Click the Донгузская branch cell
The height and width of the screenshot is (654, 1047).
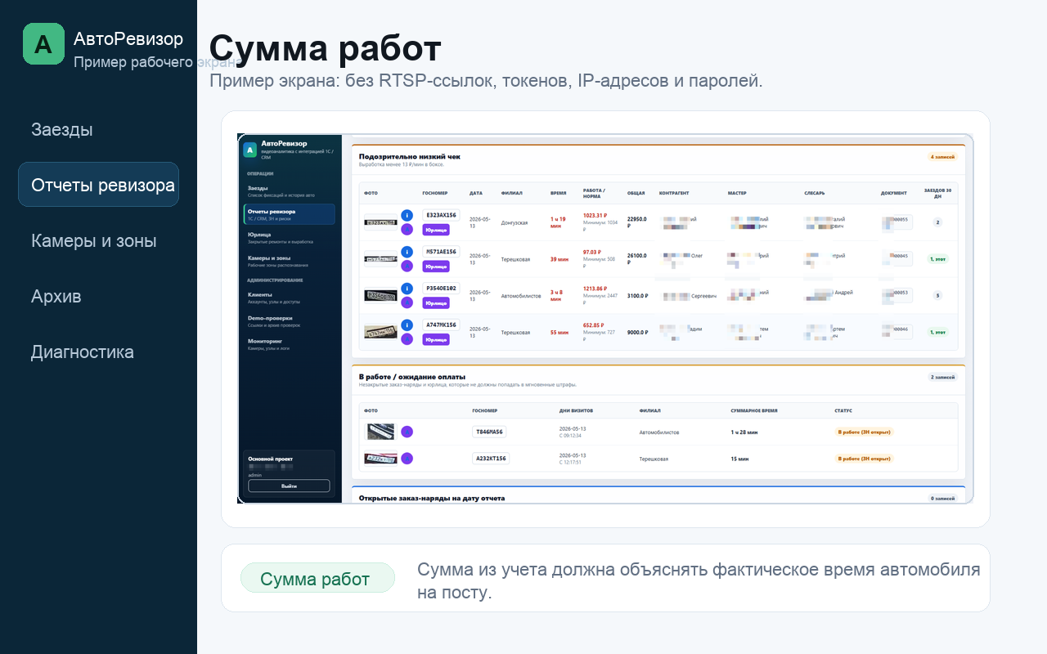pos(515,222)
